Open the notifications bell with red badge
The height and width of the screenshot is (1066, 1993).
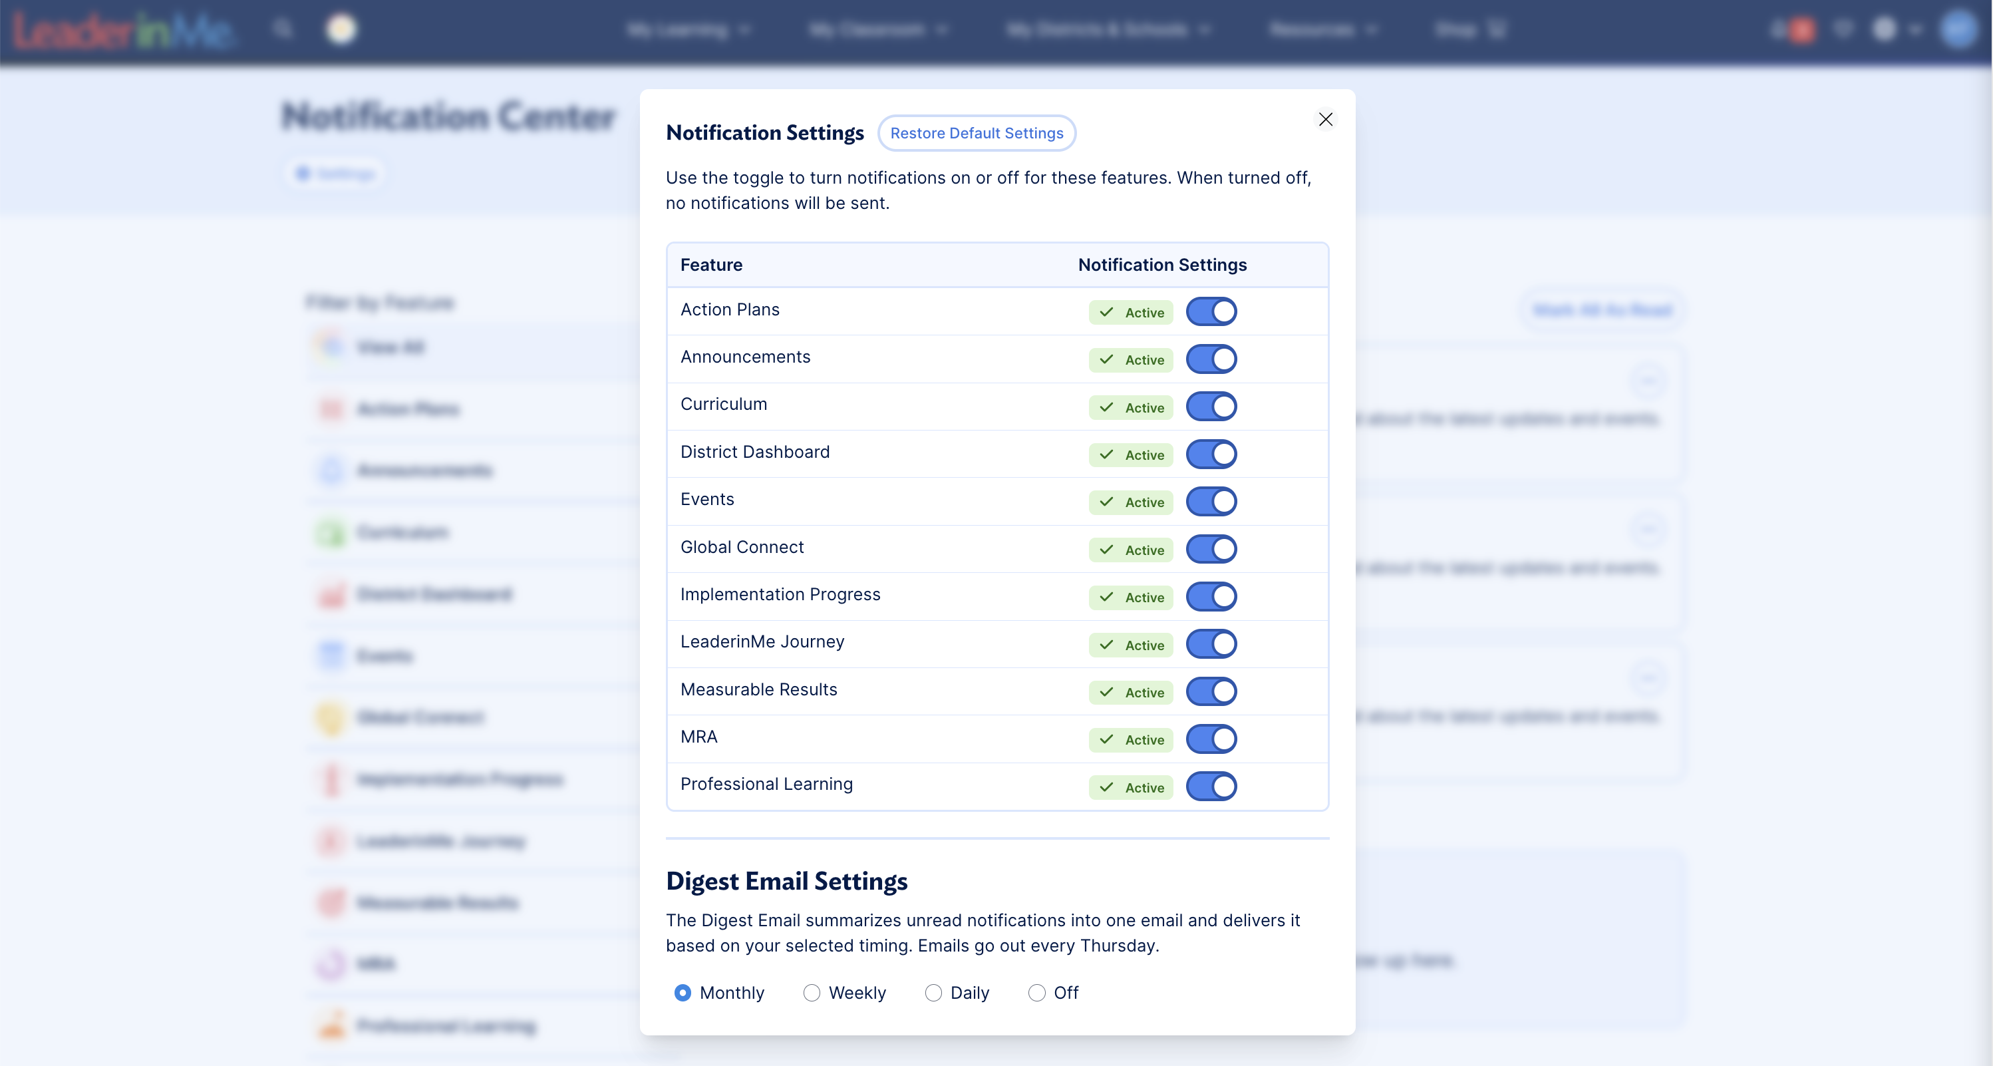tap(1792, 30)
